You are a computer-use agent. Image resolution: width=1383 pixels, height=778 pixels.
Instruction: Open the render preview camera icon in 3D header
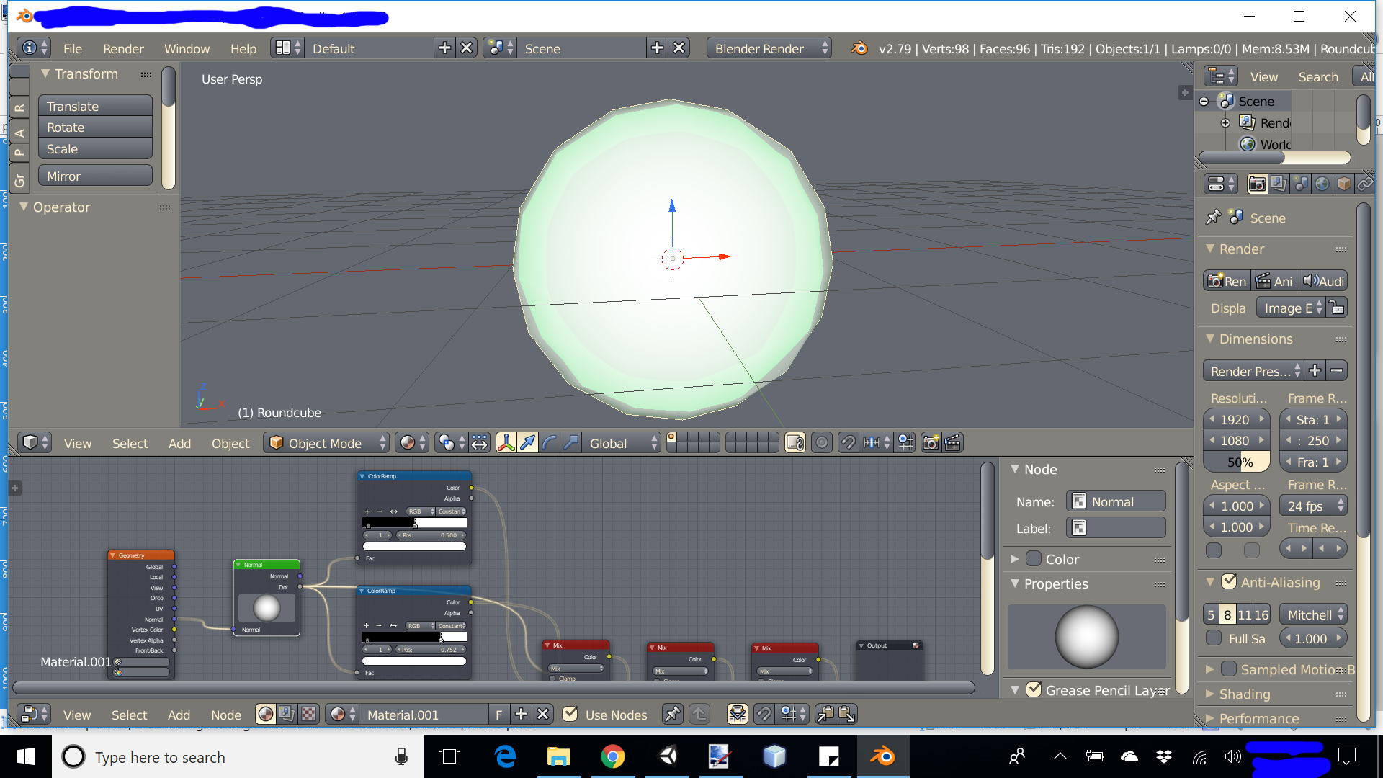click(930, 442)
